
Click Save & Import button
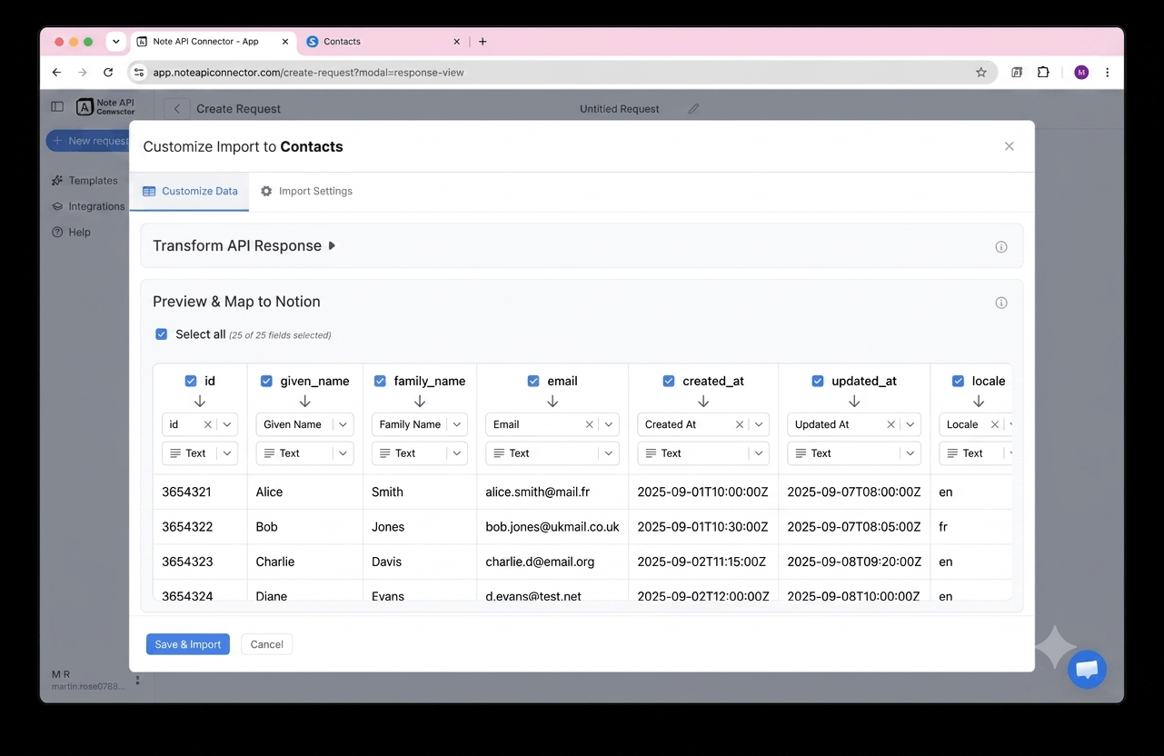coord(188,644)
